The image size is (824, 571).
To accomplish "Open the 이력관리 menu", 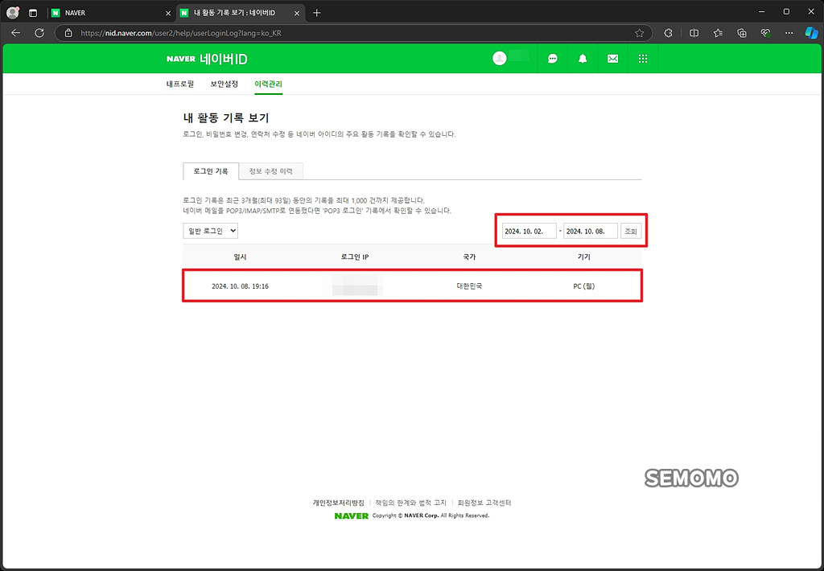I will pyautogui.click(x=269, y=84).
